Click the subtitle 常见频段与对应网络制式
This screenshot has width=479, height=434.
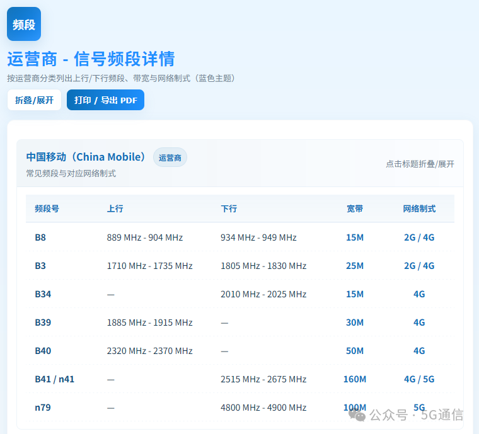(71, 173)
